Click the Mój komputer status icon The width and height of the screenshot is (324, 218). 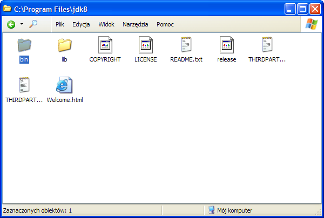pyautogui.click(x=211, y=210)
